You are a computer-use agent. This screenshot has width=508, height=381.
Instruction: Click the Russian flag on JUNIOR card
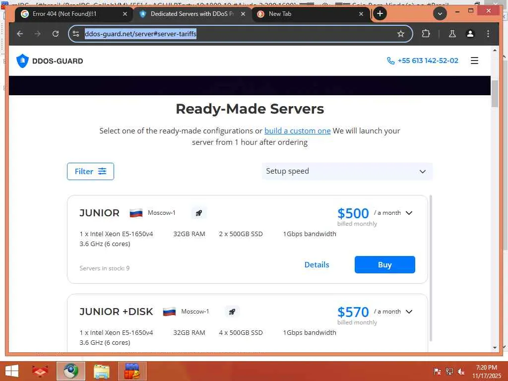point(136,213)
